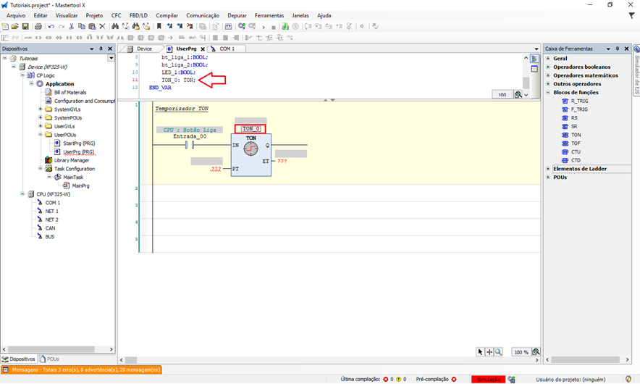Click the Print icon in the toolbar
The height and width of the screenshot is (384, 640).
pyautogui.click(x=38, y=27)
